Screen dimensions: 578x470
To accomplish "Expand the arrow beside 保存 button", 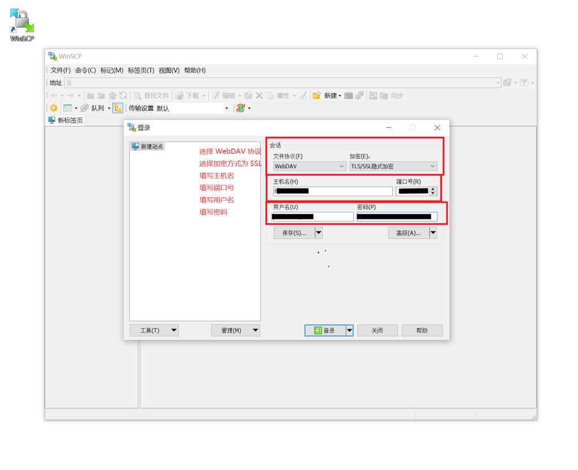I will click(x=318, y=233).
